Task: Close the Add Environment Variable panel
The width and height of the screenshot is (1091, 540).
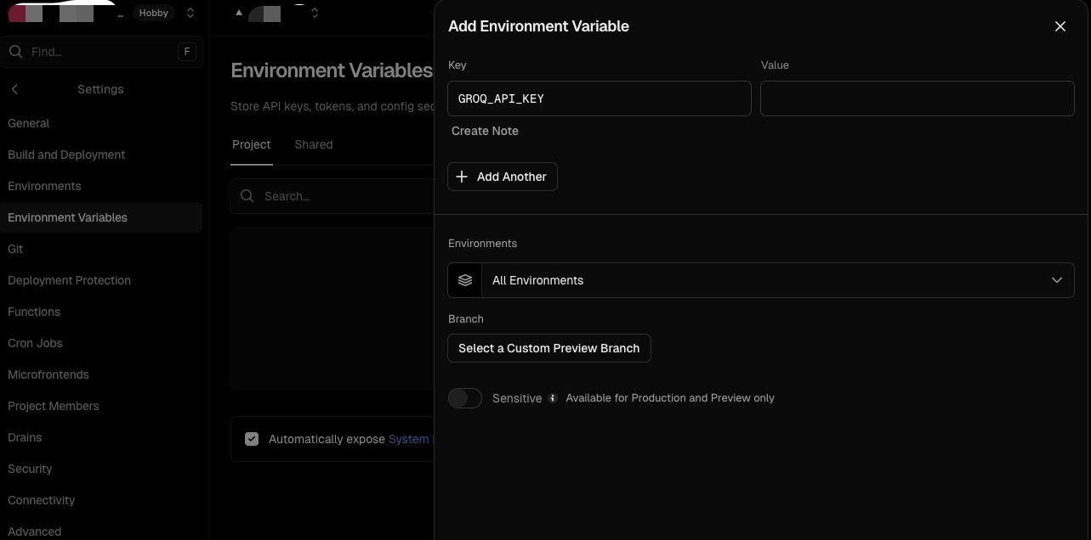Action: 1060,26
